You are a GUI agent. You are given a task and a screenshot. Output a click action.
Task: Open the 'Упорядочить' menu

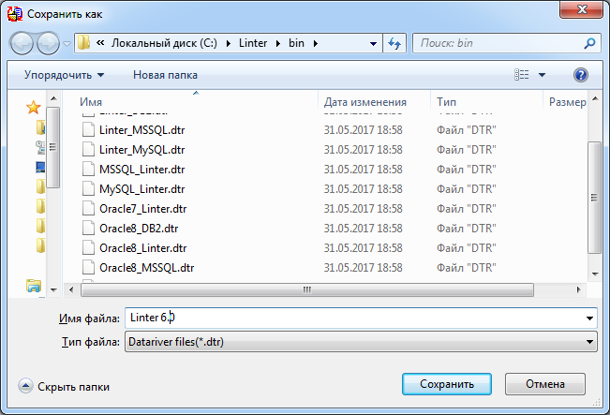coord(65,75)
